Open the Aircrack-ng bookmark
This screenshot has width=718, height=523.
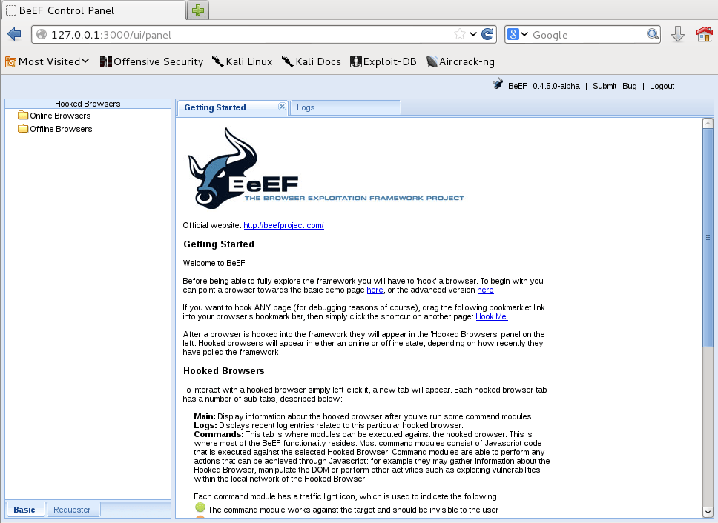pyautogui.click(x=461, y=61)
